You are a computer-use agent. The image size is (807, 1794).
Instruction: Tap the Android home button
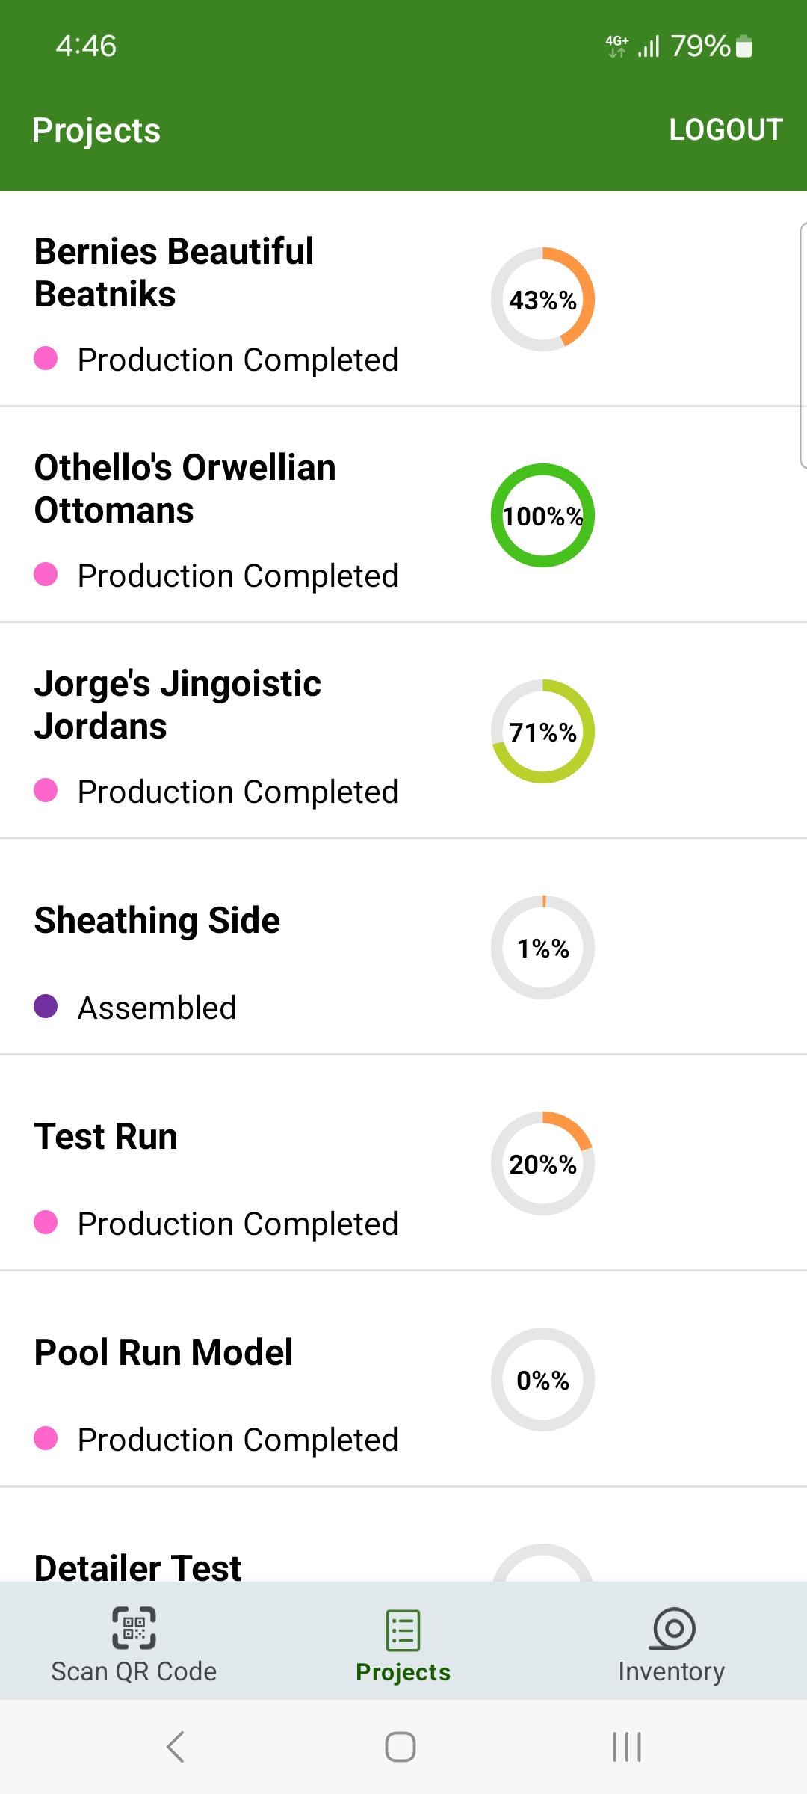coord(401,1747)
